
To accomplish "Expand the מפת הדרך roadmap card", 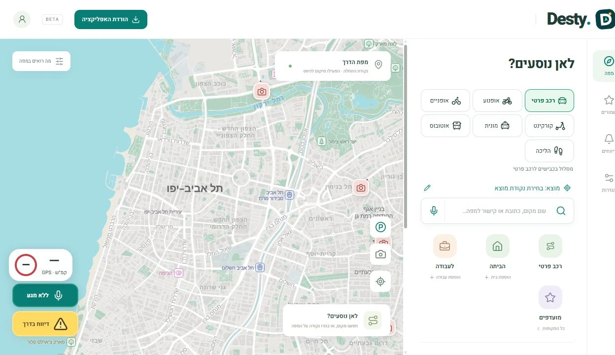I will (x=333, y=66).
